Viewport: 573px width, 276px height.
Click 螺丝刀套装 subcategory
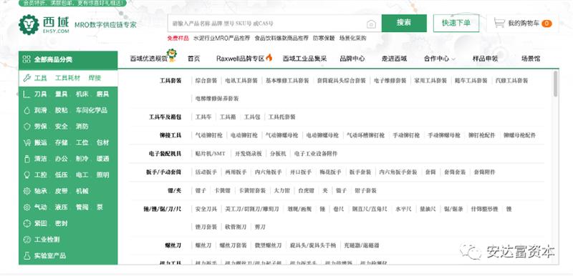pyautogui.click(x=233, y=245)
